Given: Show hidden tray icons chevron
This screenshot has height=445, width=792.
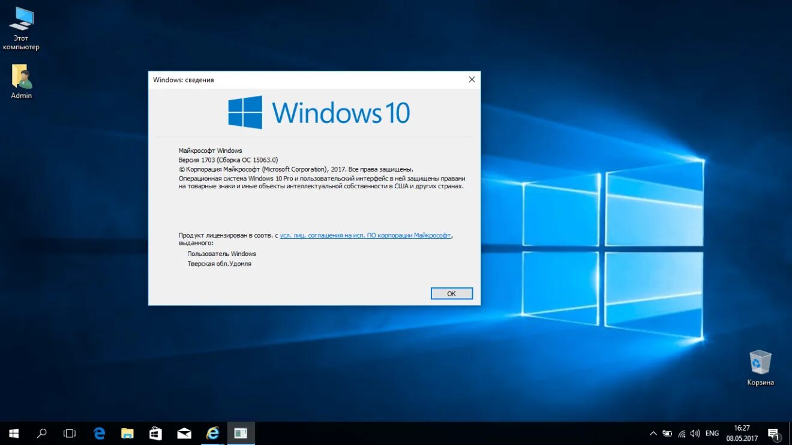Looking at the screenshot, I should click(653, 433).
